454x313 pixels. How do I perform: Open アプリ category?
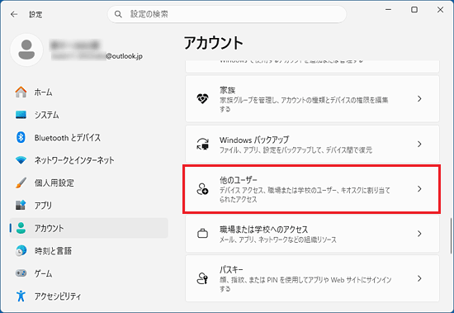coord(88,205)
